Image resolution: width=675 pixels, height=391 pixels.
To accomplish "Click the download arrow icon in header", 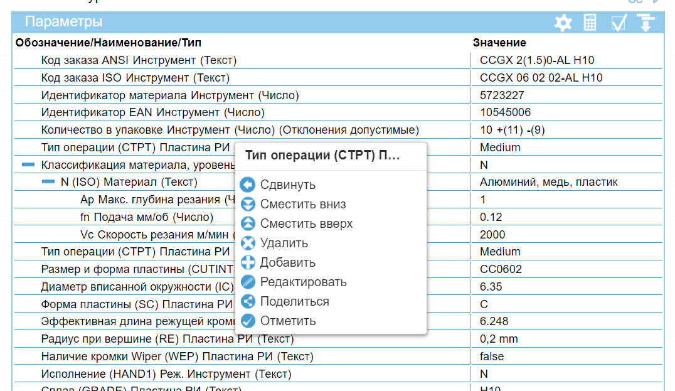I will pyautogui.click(x=646, y=23).
